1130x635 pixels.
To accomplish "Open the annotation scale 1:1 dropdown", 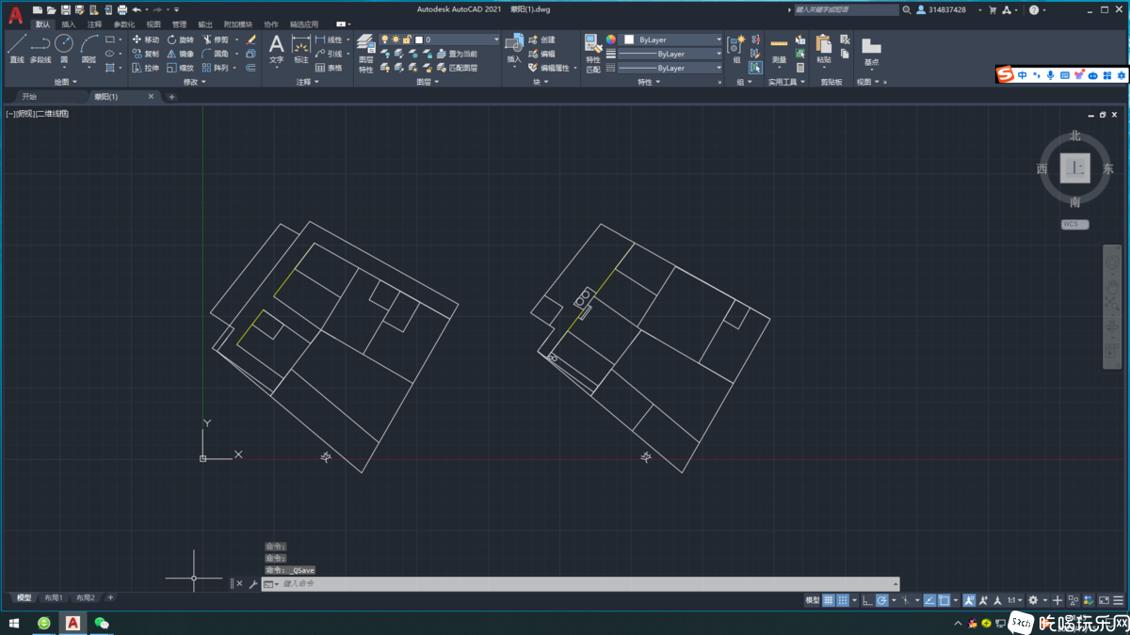I will [1014, 600].
